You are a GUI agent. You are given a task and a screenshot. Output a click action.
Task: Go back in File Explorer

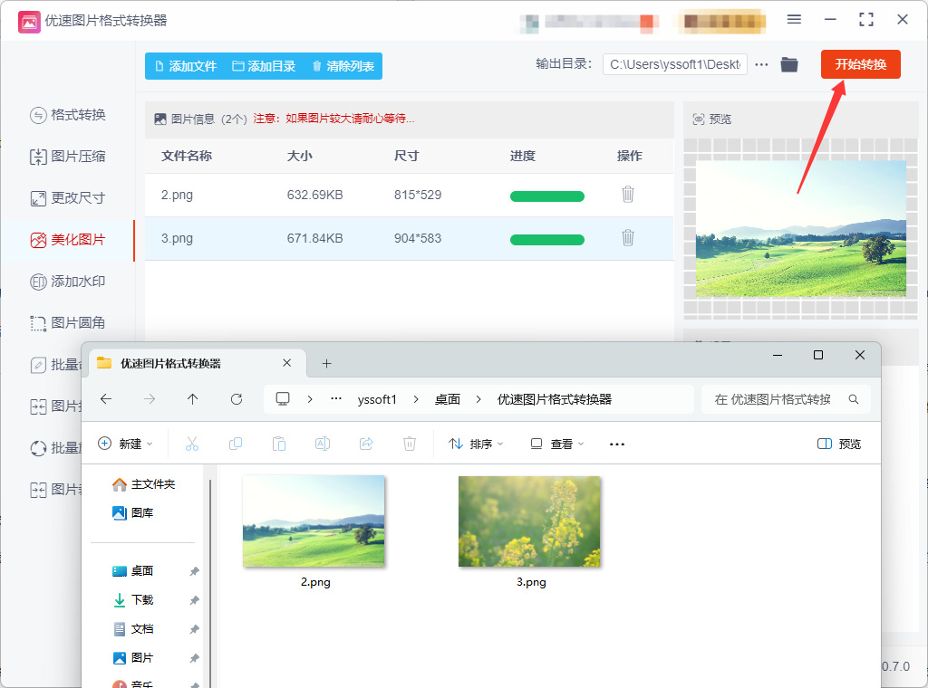pos(106,399)
